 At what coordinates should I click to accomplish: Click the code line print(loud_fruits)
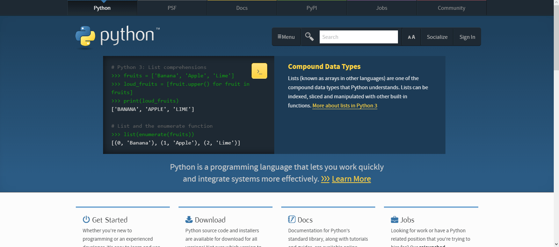(145, 101)
